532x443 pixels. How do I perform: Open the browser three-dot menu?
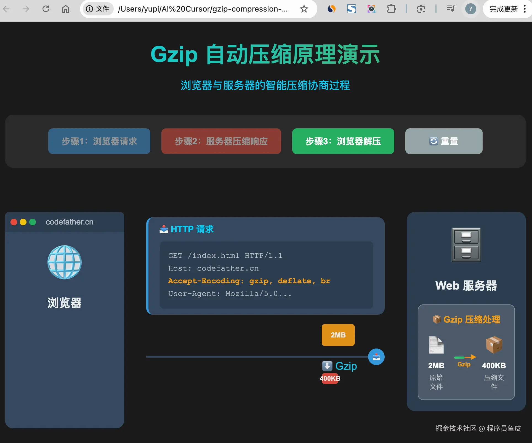click(x=525, y=9)
